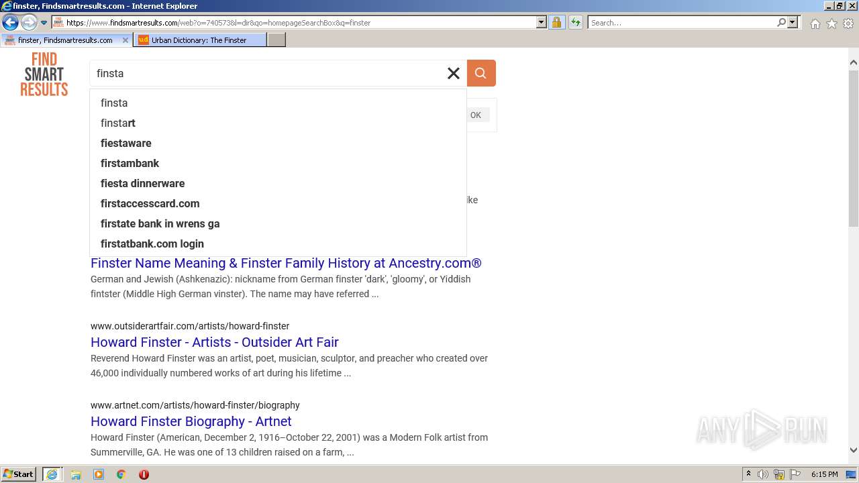
Task: Open Favorites star icon
Action: [831, 23]
